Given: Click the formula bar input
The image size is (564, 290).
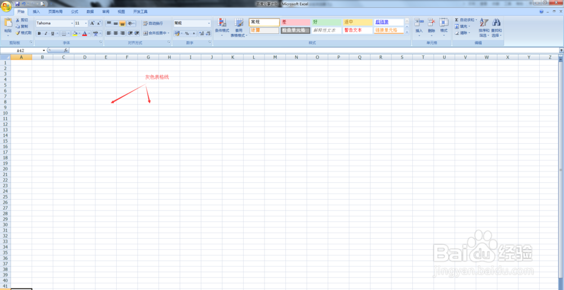Looking at the screenshot, I should (314, 50).
